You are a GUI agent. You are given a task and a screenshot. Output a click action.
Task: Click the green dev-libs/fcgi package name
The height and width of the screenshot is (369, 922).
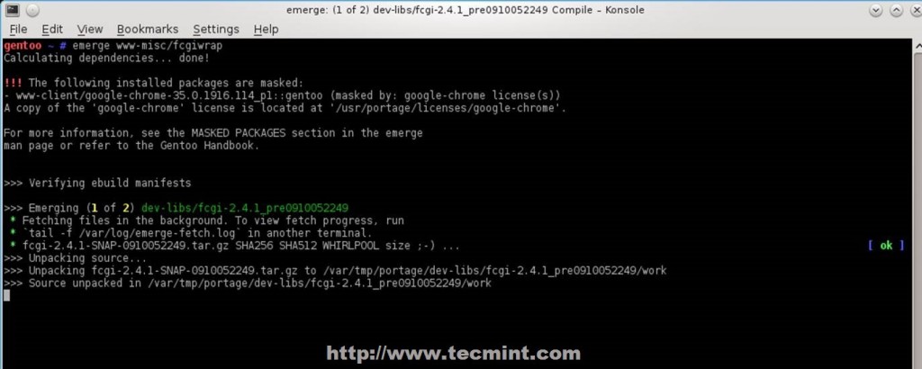[x=245, y=208]
